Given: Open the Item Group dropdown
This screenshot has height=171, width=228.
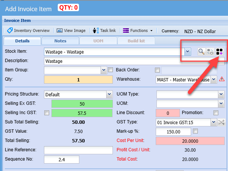Looking at the screenshot, I should [104, 70].
